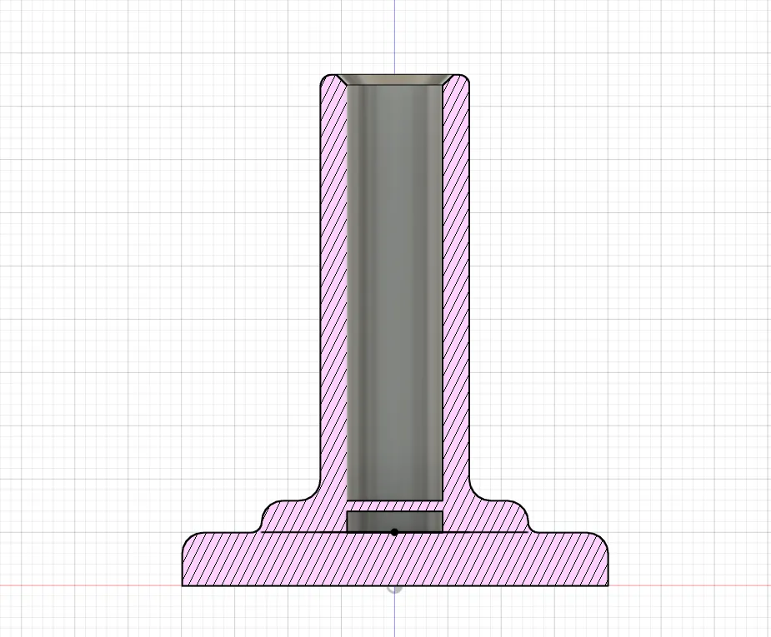
Task: Select the gray inner bore surface of the tube
Action: (x=395, y=292)
